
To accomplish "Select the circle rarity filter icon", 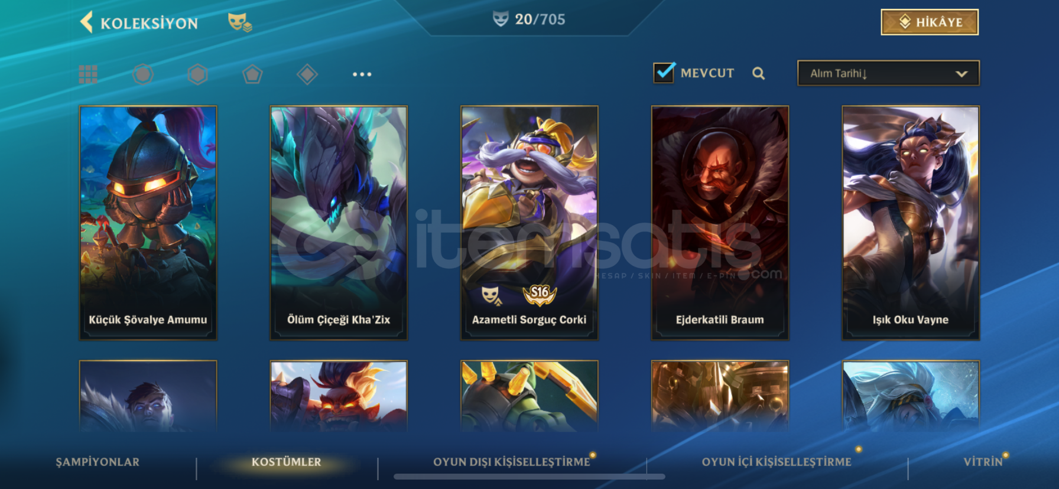I will (x=142, y=74).
